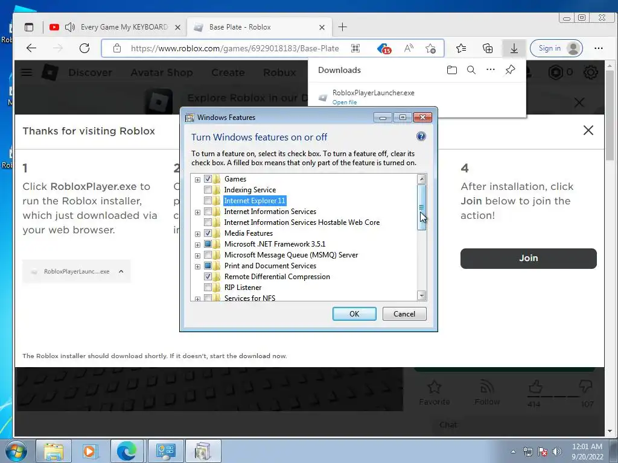Screen dimensions: 618x463
Task: Click the apps available icon in address bar
Action: (355, 48)
